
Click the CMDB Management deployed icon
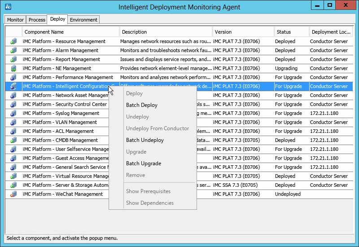pyautogui.click(x=13, y=140)
